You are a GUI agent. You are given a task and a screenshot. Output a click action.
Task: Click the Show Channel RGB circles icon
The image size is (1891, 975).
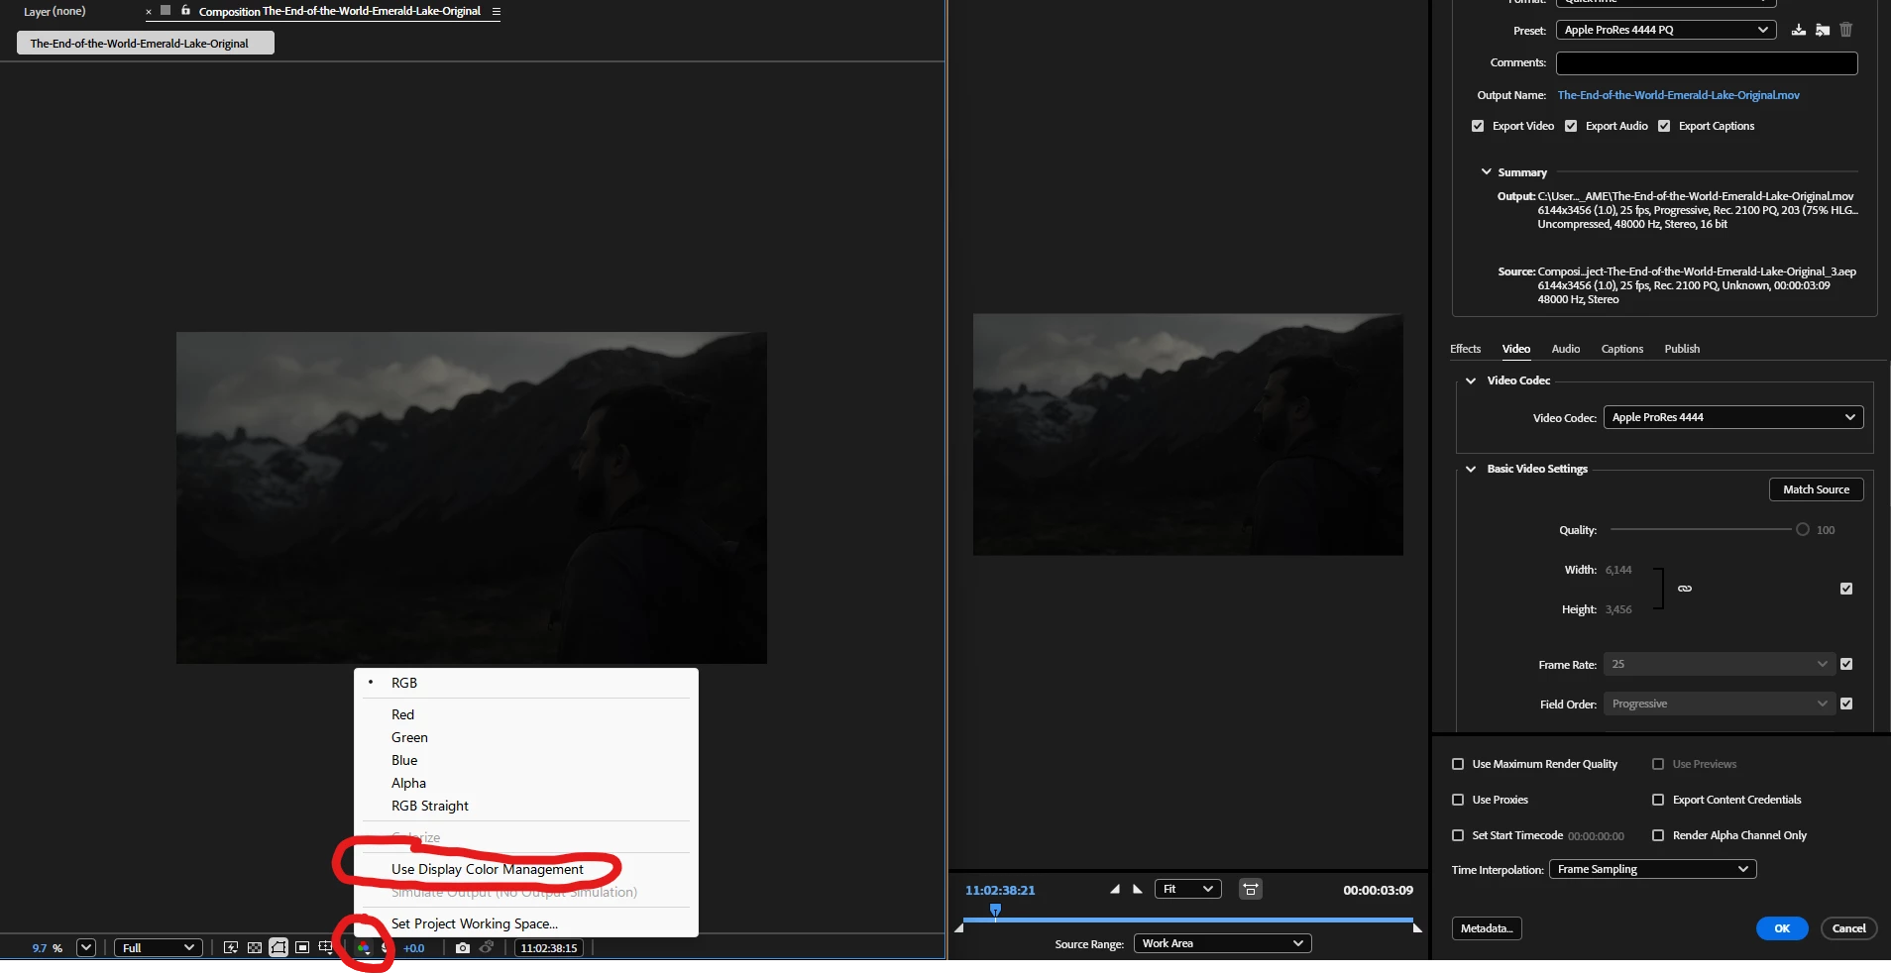coord(364,948)
